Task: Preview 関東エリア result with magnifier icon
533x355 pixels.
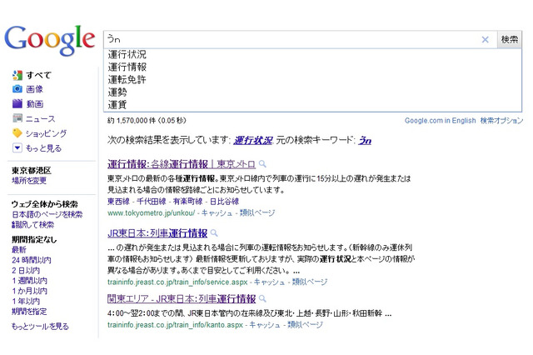Action: (262, 299)
